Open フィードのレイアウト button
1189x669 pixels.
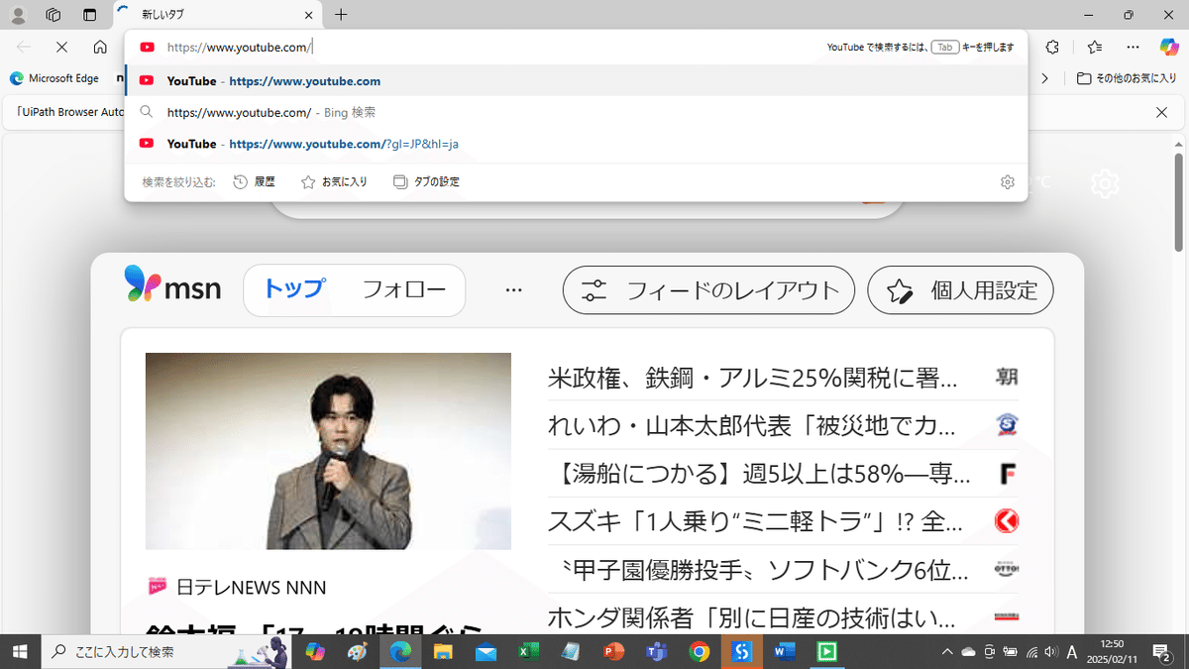pos(708,290)
